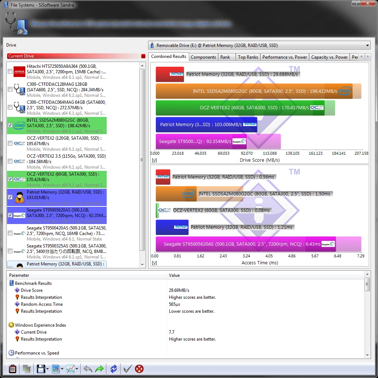Click the tab strip left scroll arrow
Viewport: 378px width, 378px height.
point(362,57)
